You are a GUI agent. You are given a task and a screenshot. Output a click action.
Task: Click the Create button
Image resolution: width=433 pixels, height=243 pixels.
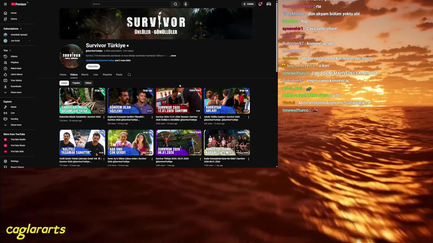coord(248,4)
